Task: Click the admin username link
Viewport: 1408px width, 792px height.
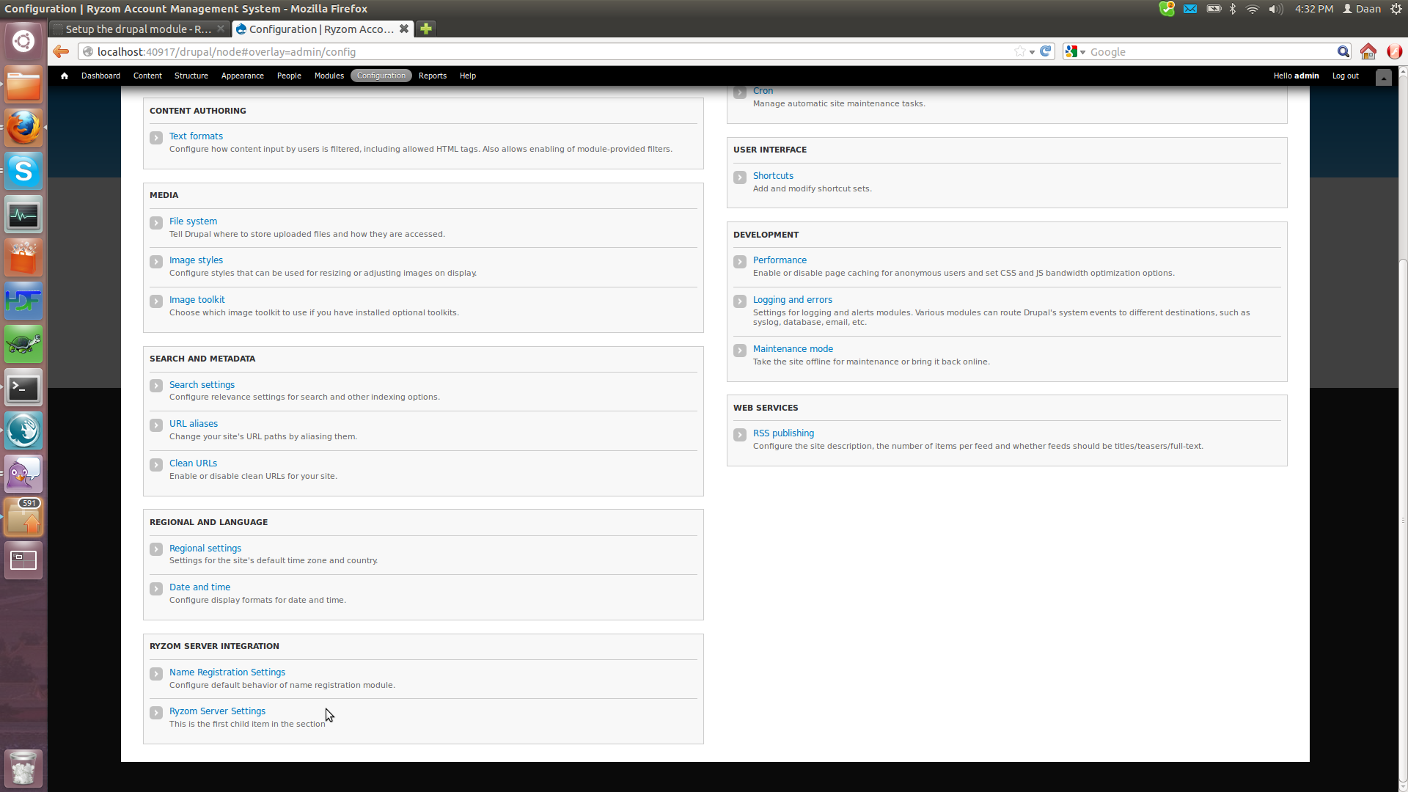Action: tap(1306, 76)
